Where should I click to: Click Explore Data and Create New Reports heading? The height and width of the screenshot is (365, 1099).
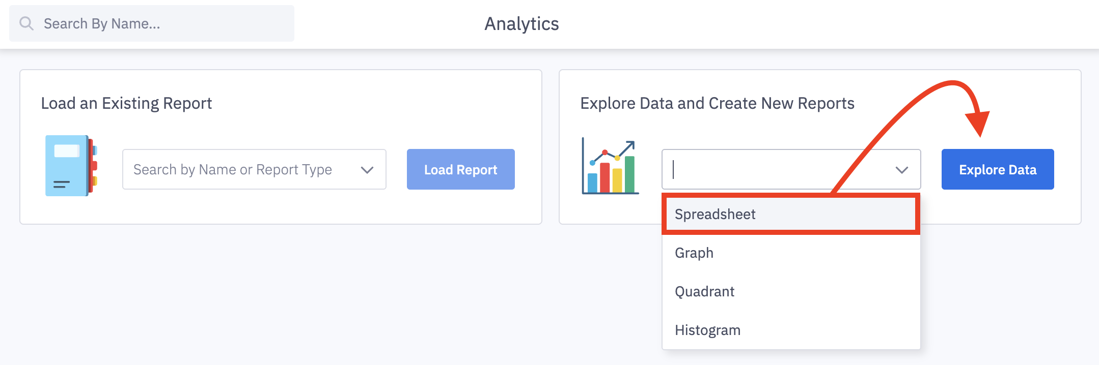tap(717, 103)
